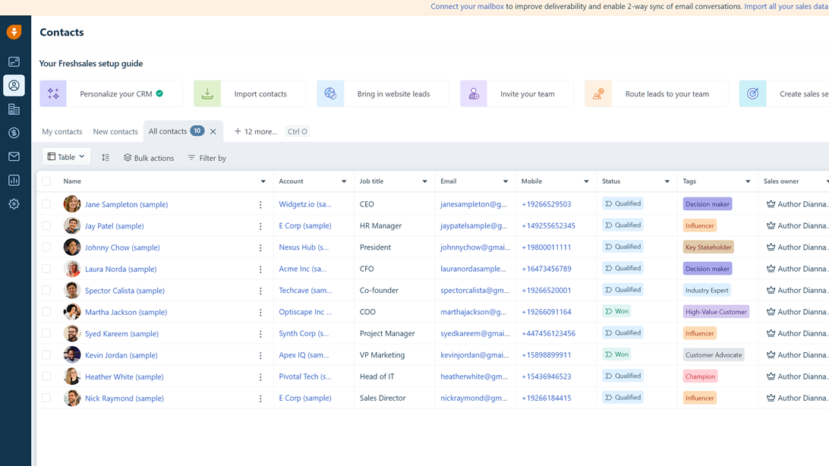
Task: Click Martha Jackson's avatar photo
Action: coord(72,312)
